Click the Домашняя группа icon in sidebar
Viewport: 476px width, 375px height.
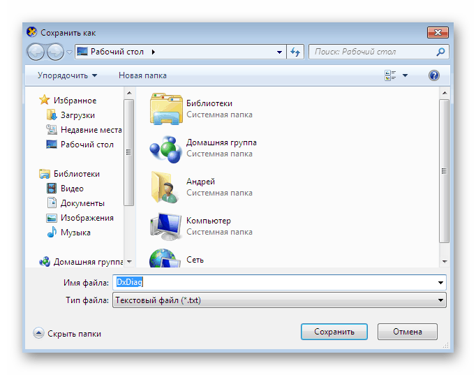coord(45,261)
